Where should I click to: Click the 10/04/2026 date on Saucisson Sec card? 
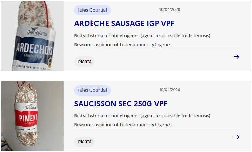[x=170, y=90]
